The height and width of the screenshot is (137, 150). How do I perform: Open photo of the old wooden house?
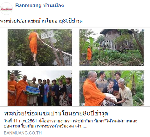tap(112, 48)
